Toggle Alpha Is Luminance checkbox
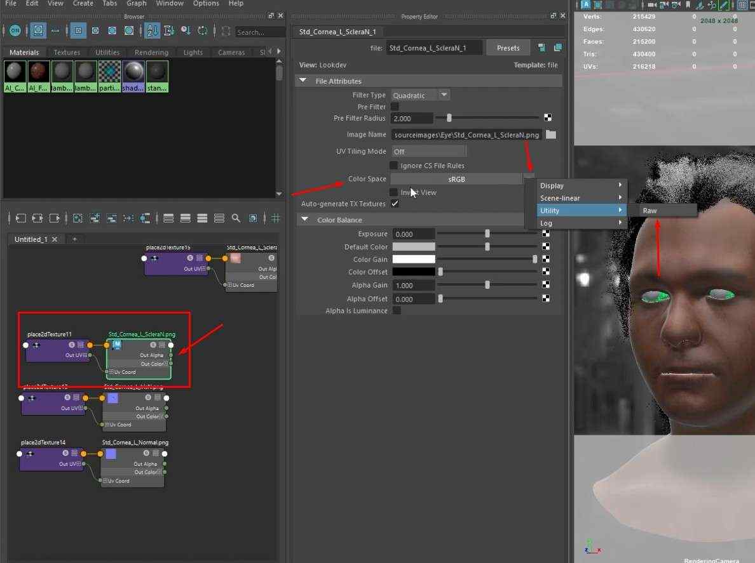755x563 pixels. tap(397, 310)
